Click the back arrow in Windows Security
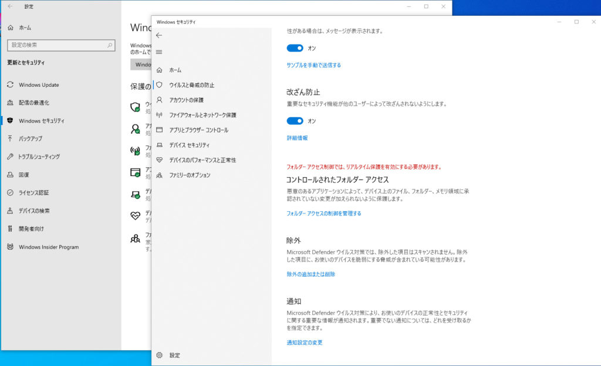601x366 pixels. [159, 35]
